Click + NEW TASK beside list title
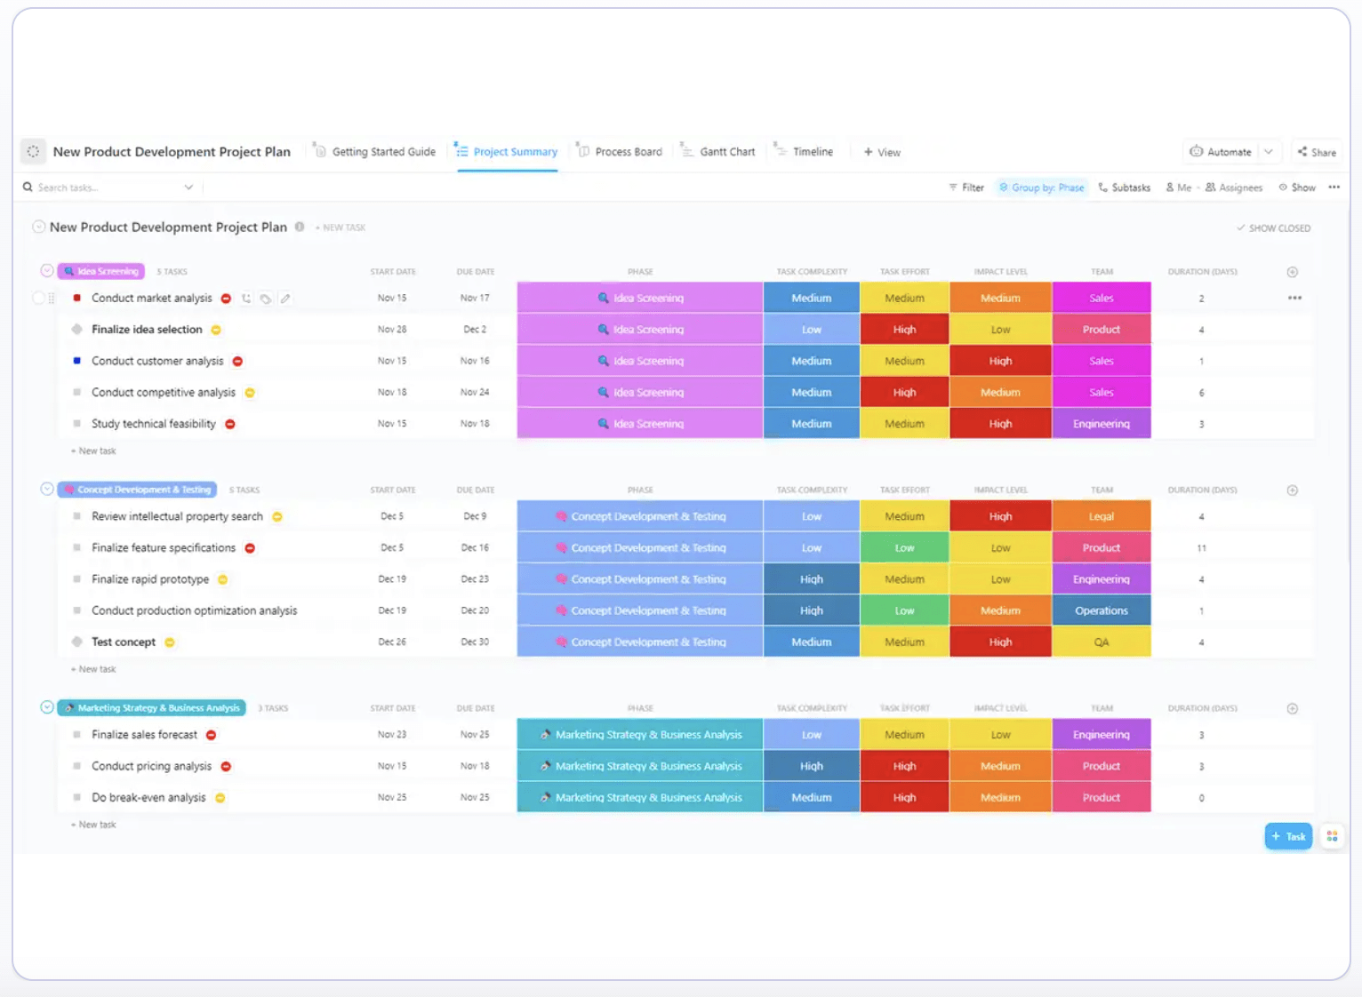The image size is (1362, 997). click(x=340, y=227)
